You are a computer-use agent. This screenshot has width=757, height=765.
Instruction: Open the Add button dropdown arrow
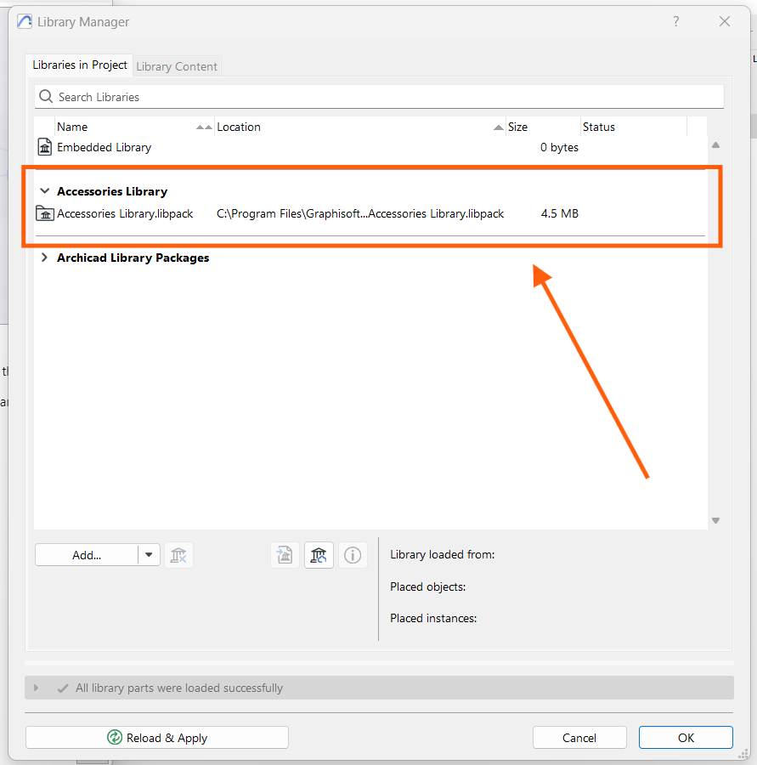149,555
